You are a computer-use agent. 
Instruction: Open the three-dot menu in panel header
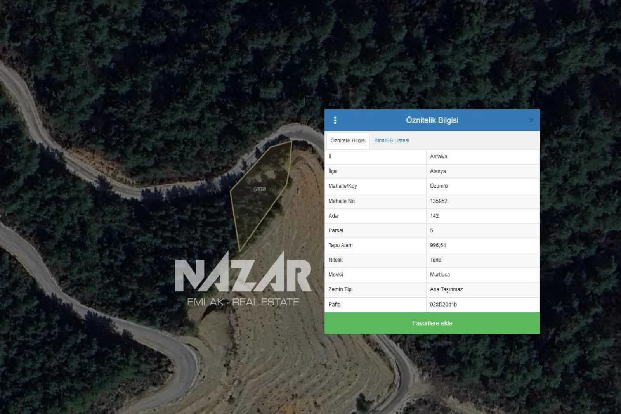335,120
